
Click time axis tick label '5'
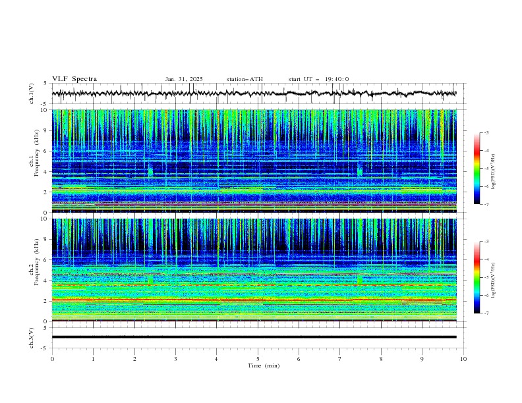258,359
